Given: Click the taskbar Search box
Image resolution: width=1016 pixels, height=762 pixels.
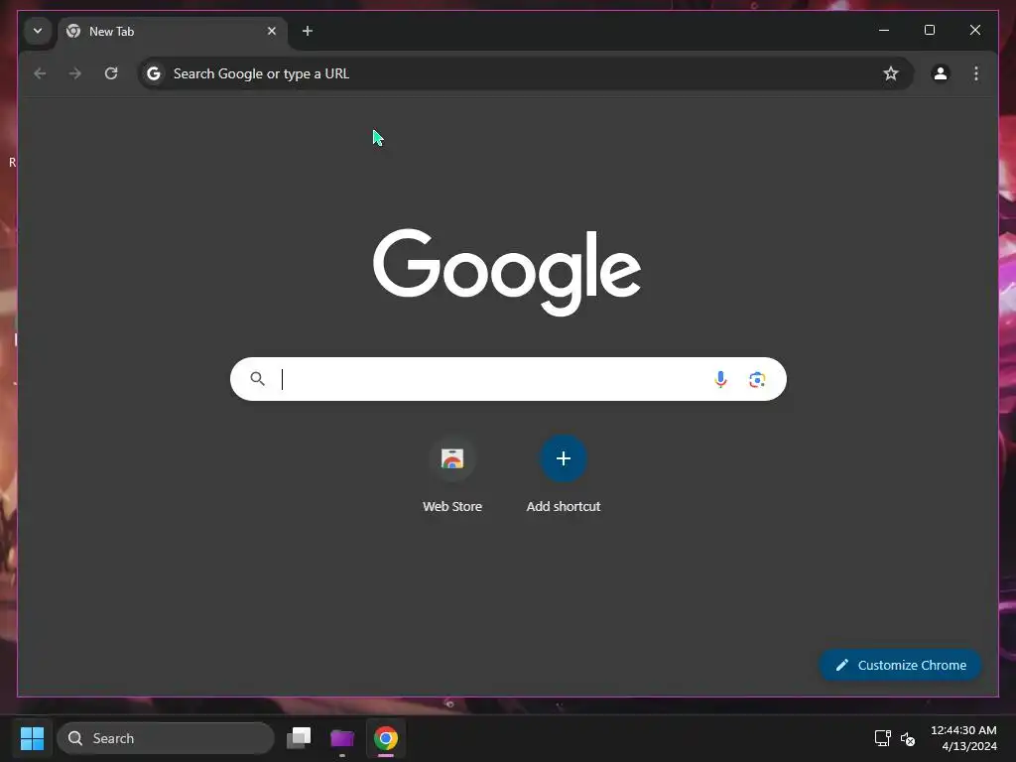Looking at the screenshot, I should (x=166, y=738).
